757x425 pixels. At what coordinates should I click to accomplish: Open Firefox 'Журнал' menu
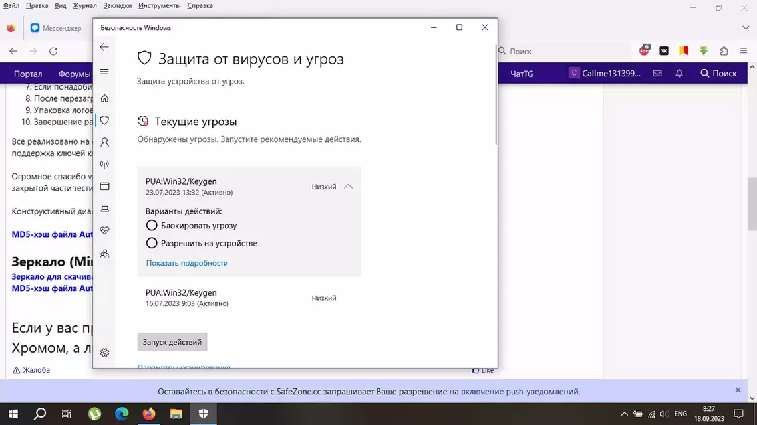(84, 6)
